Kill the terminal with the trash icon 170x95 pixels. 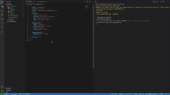(163, 2)
